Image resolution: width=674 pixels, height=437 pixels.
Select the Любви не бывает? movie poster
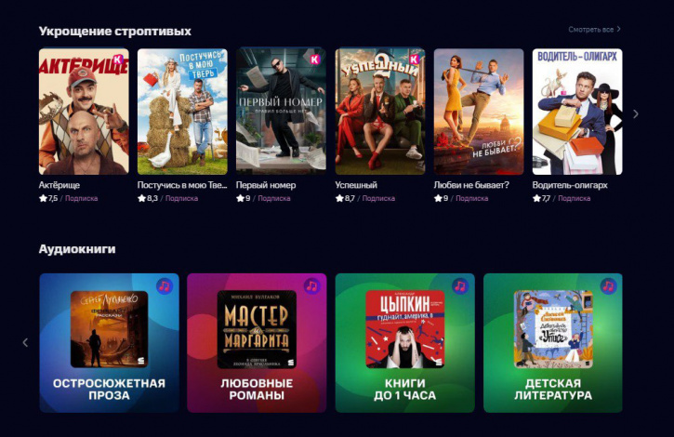tap(479, 112)
